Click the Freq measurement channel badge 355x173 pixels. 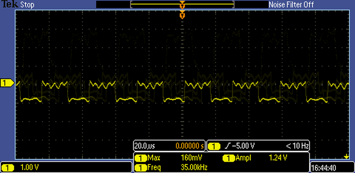point(141,168)
